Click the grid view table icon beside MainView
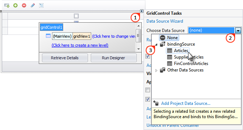 pos(48,36)
